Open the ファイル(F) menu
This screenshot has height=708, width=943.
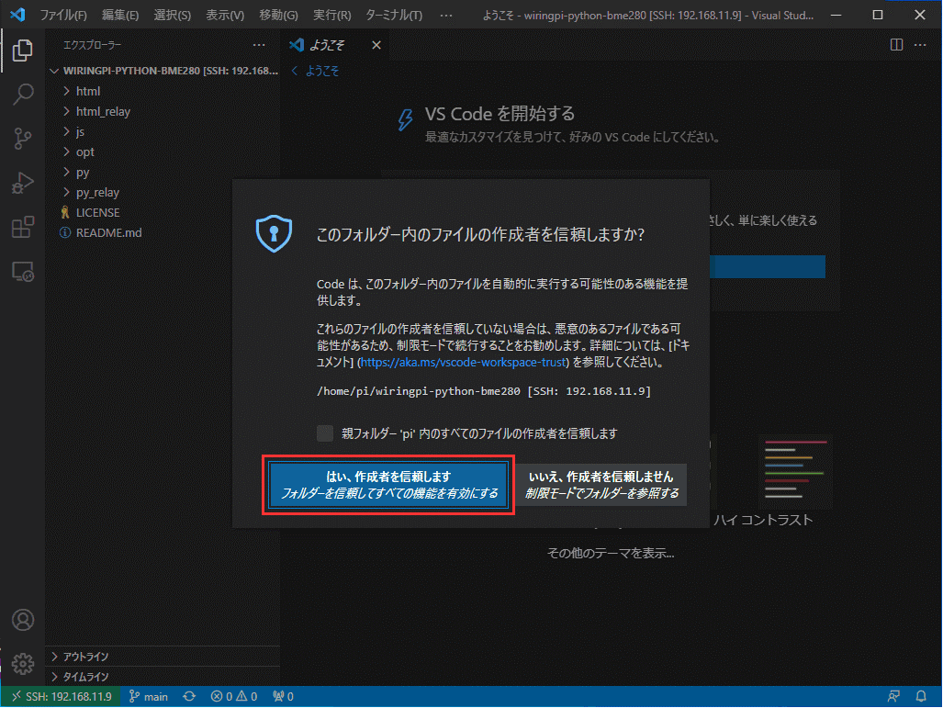click(63, 15)
